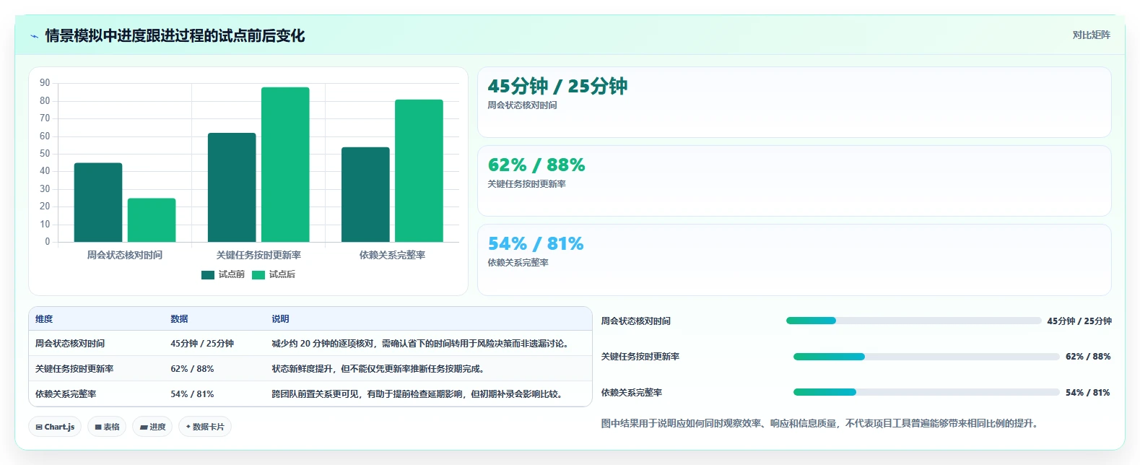Select the 进度 tag chip
This screenshot has width=1140, height=465.
click(152, 427)
